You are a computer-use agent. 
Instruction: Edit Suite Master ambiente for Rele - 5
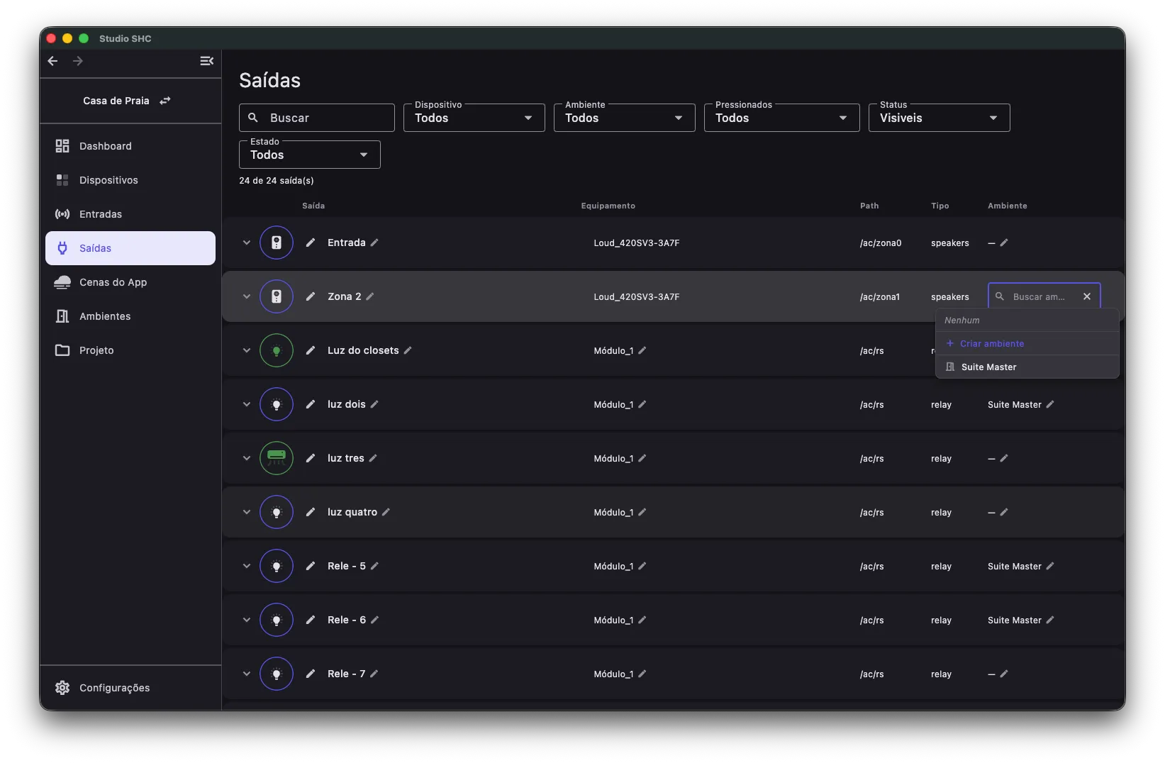pyautogui.click(x=1050, y=566)
